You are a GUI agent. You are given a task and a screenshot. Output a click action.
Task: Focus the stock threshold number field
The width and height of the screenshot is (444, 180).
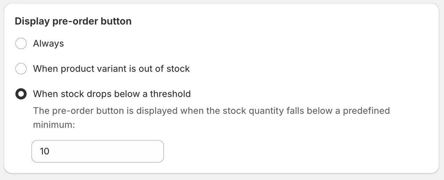click(97, 151)
